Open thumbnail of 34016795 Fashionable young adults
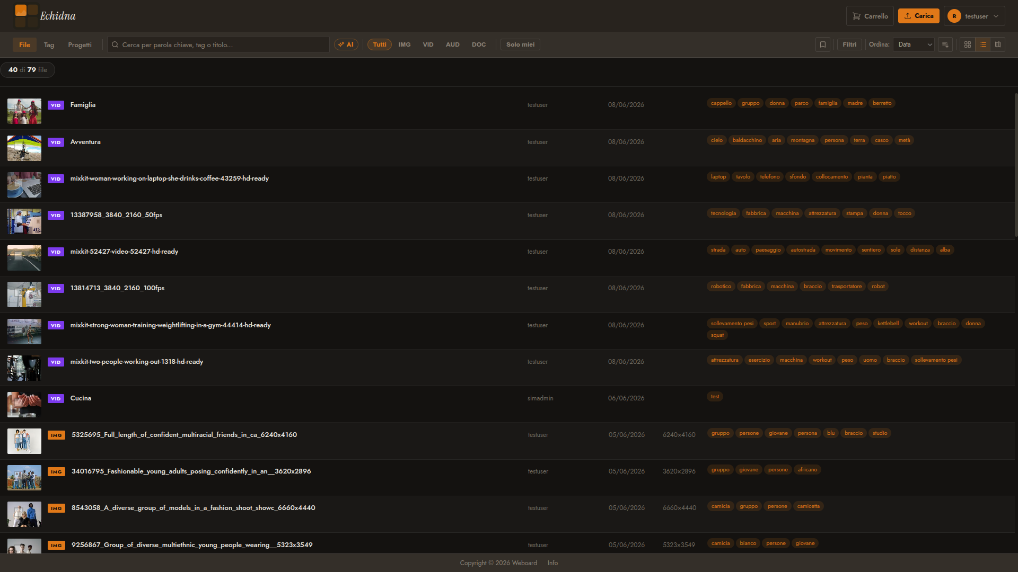 24,478
